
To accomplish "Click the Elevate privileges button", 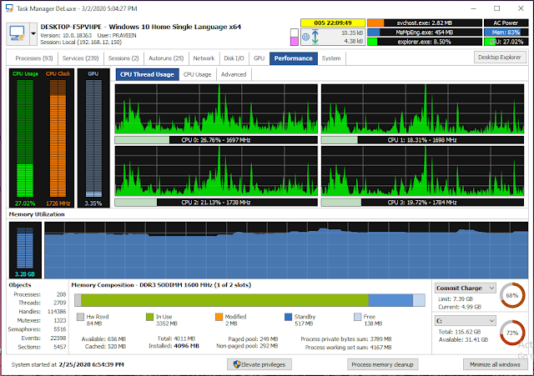I will click(259, 364).
